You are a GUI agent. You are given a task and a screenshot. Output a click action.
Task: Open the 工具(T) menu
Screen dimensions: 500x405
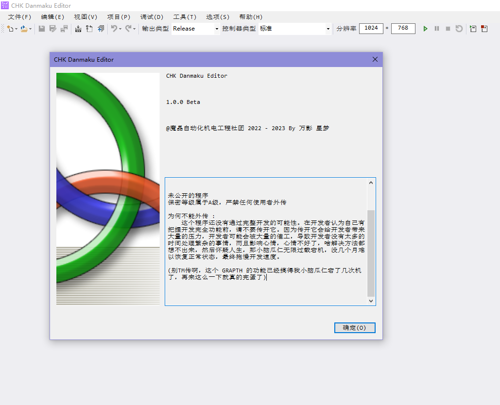185,17
